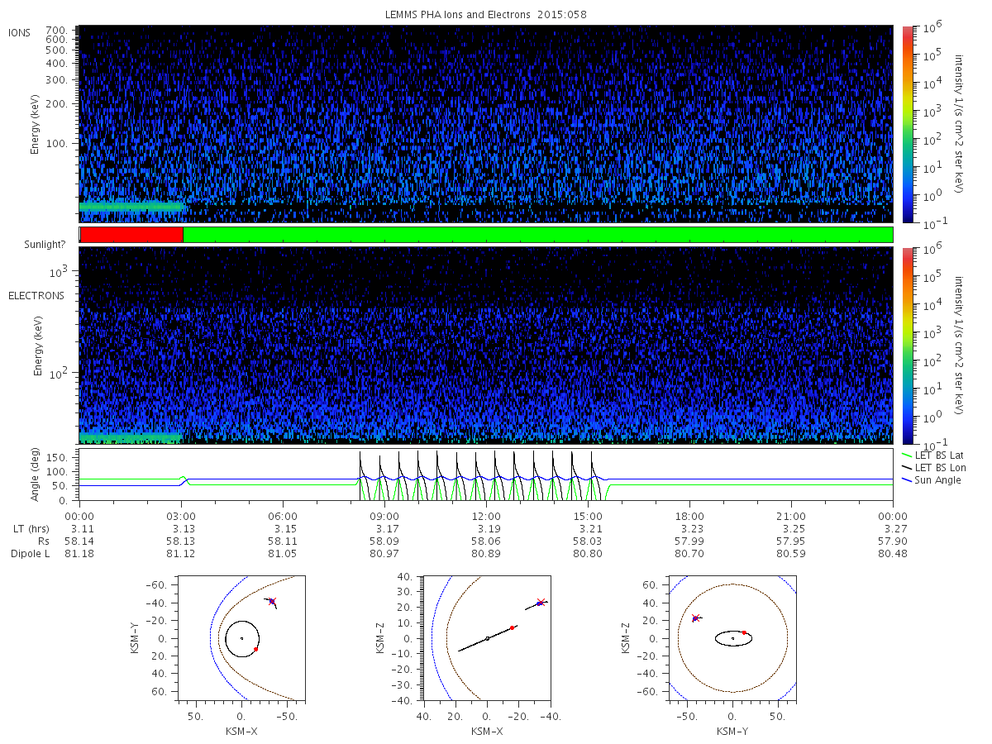Click the red segment of the Sunlight bar
The width and height of the screenshot is (992, 744).
[131, 235]
